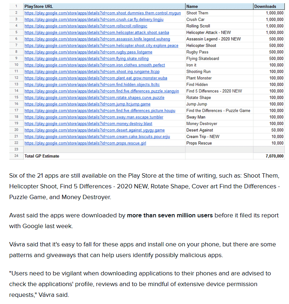Select row number 24
Image resolution: width=289 pixels, height=304 pixels.
click(16, 156)
